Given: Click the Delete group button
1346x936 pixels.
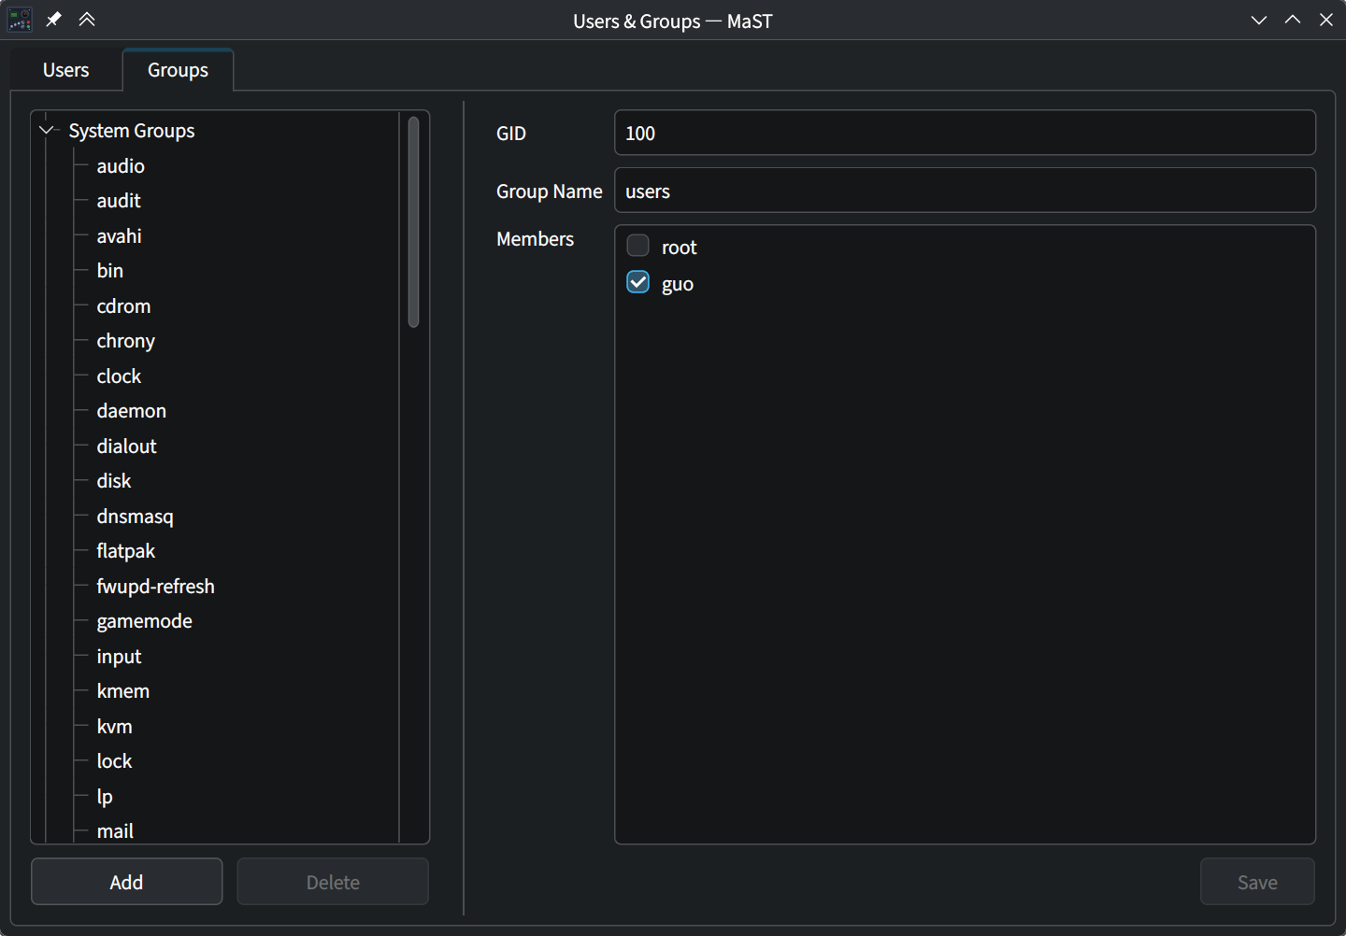Looking at the screenshot, I should pyautogui.click(x=333, y=882).
